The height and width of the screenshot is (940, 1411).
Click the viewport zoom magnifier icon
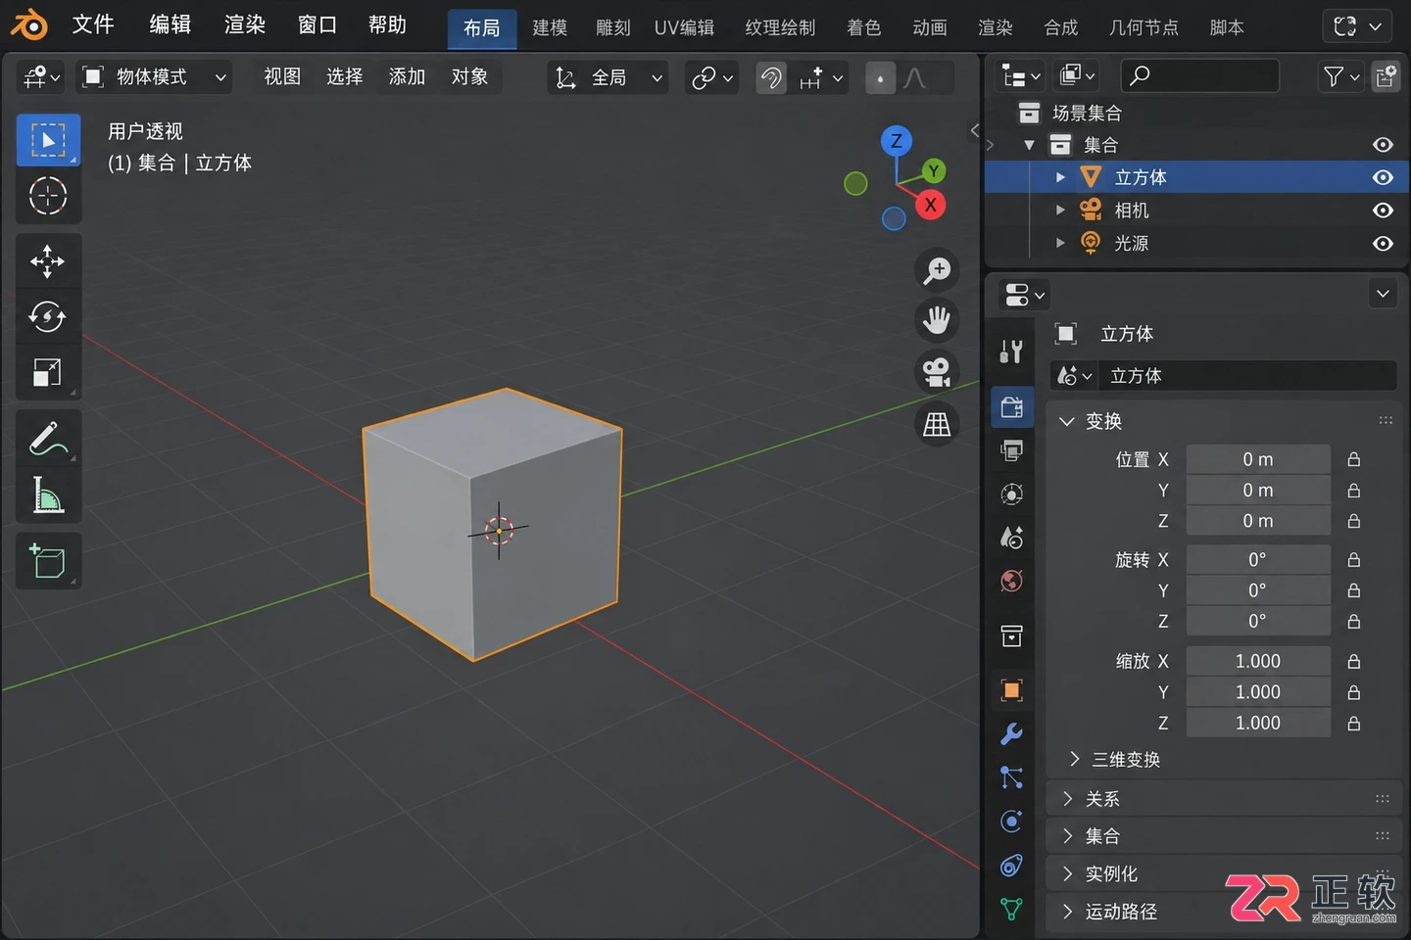937,270
